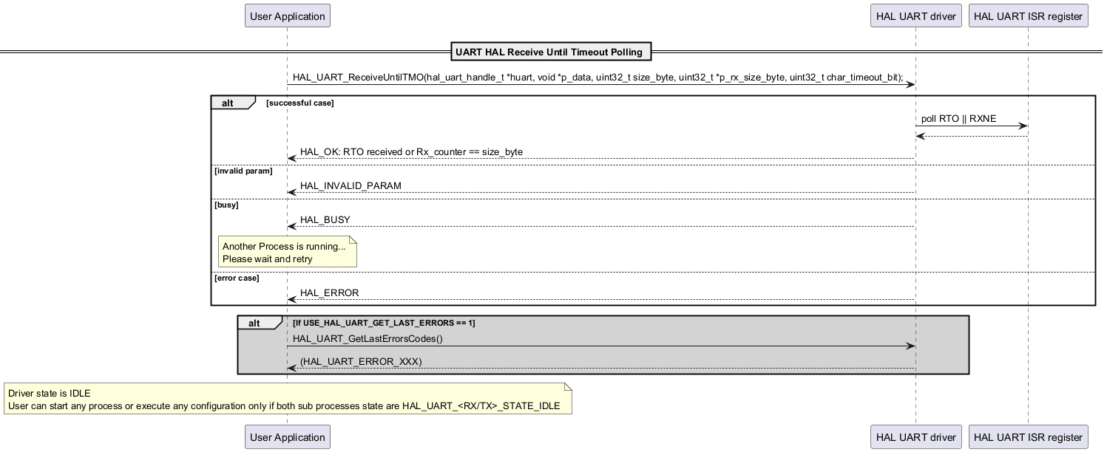Select the bottom User Application participant box
This screenshot has width=1107, height=452.
point(287,436)
